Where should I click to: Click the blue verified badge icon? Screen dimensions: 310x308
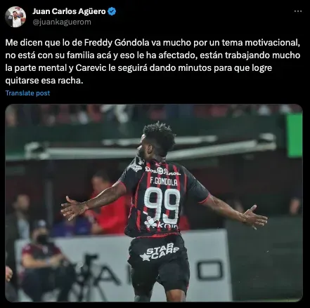pos(112,11)
